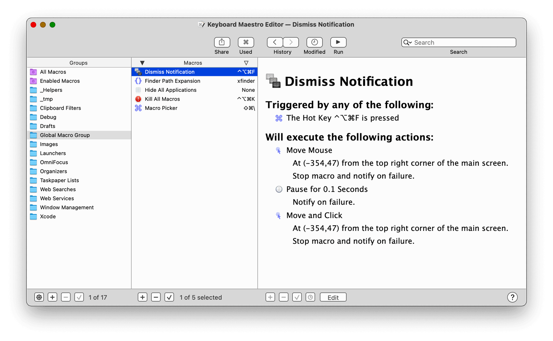This screenshot has height=341, width=553.
Task: Click the filled triangle in Macros header
Action: pyautogui.click(x=142, y=63)
